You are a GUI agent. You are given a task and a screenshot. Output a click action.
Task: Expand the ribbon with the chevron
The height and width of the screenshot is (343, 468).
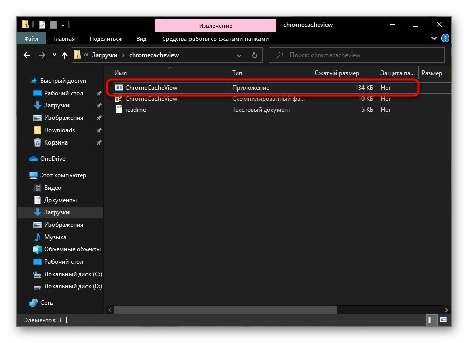434,38
